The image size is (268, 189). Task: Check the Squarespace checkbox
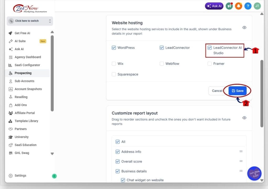tap(114, 74)
